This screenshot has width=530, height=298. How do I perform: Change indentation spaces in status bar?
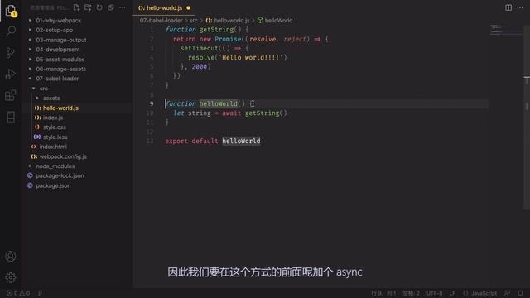411,293
